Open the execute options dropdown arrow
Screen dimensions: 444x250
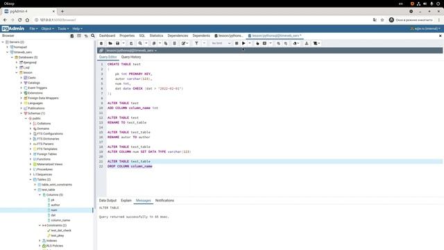250,43
